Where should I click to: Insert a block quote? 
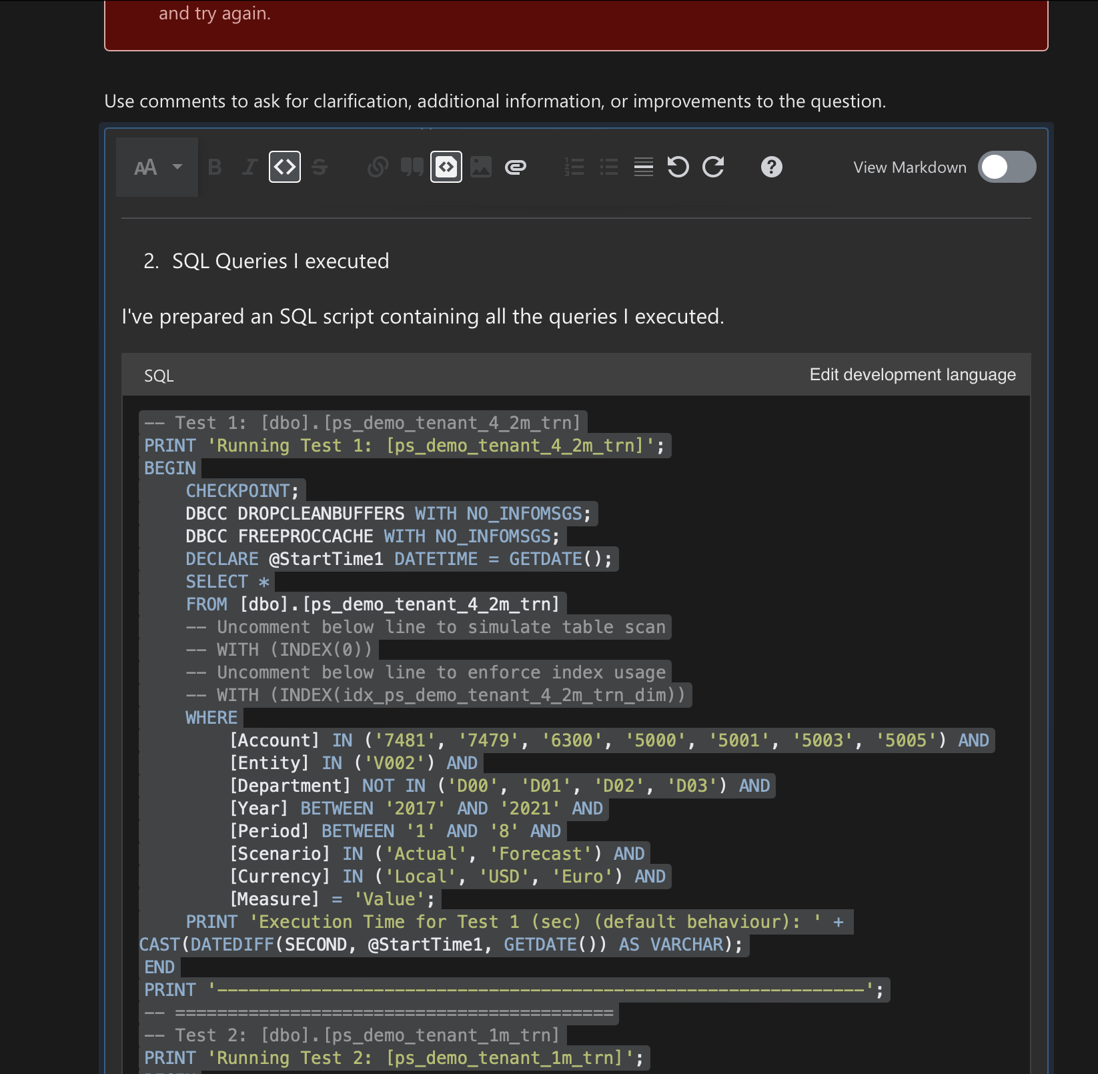tap(412, 167)
